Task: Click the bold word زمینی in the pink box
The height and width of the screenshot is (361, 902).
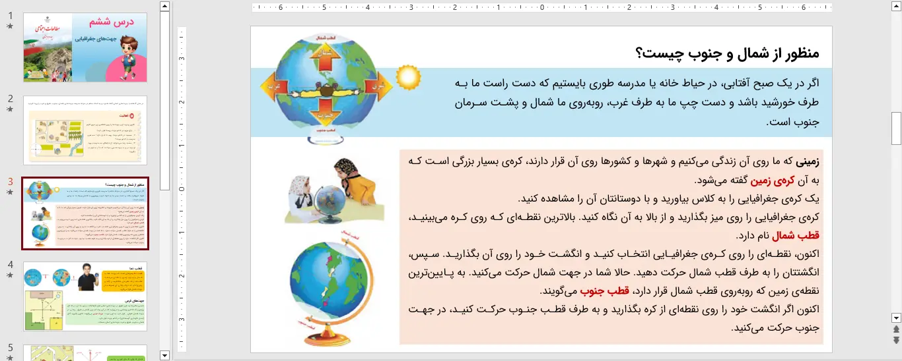Action: (807, 161)
